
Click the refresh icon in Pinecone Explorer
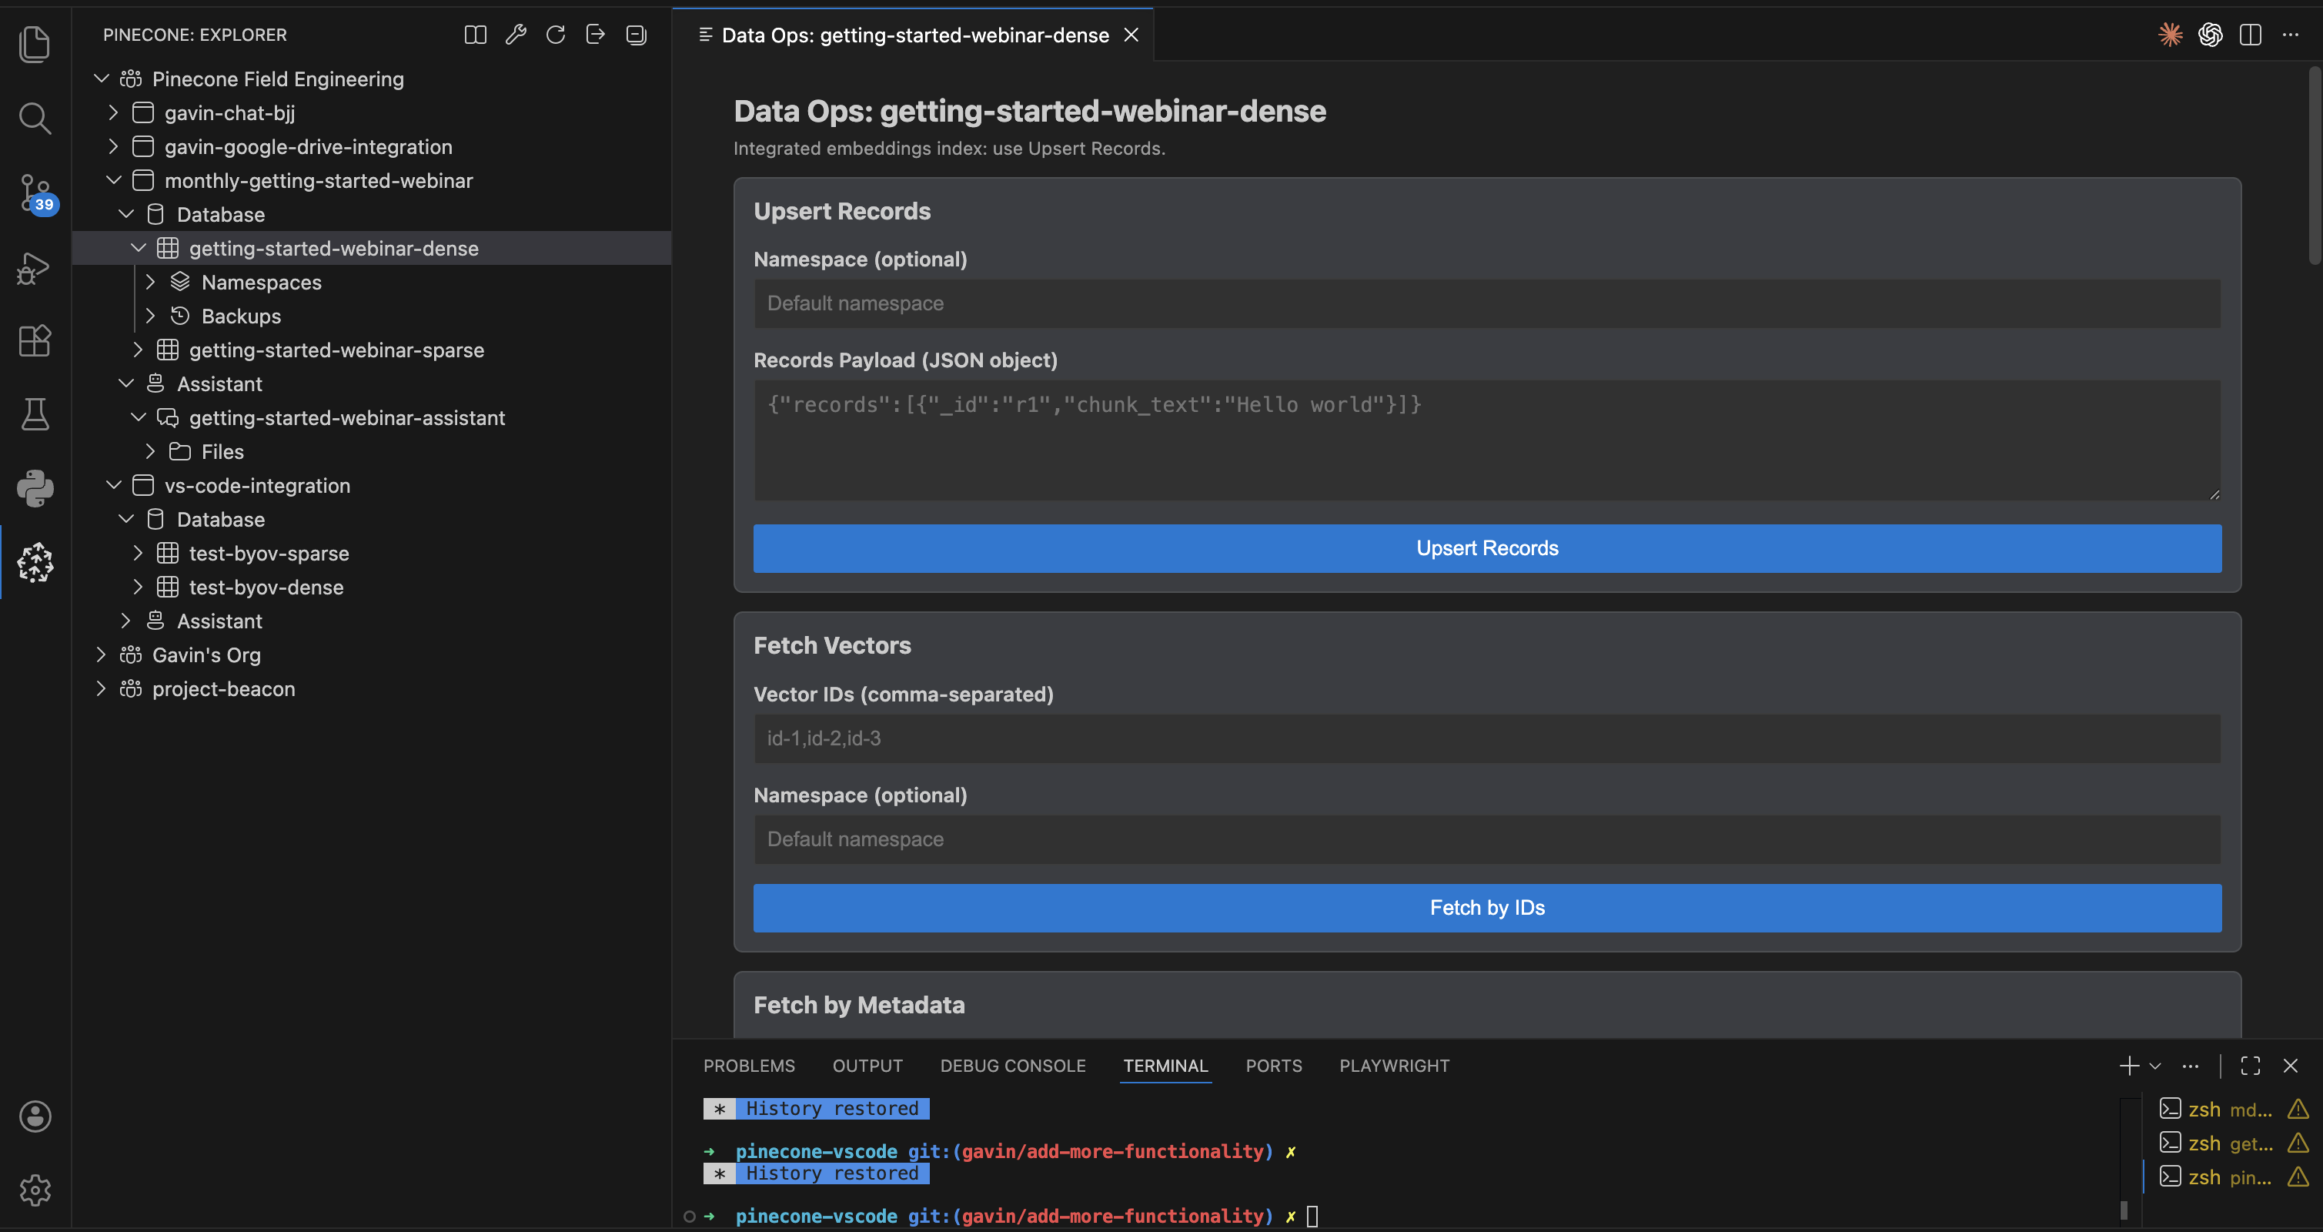point(556,35)
